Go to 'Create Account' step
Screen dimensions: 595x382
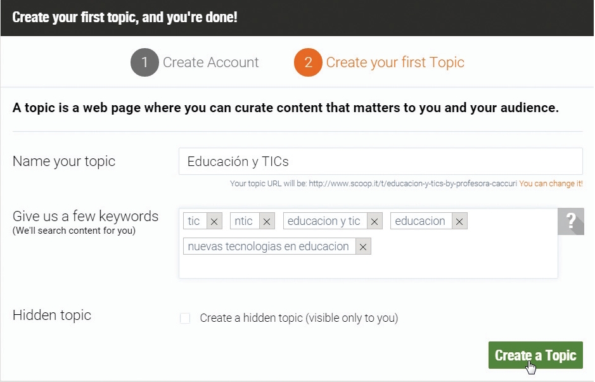(210, 62)
